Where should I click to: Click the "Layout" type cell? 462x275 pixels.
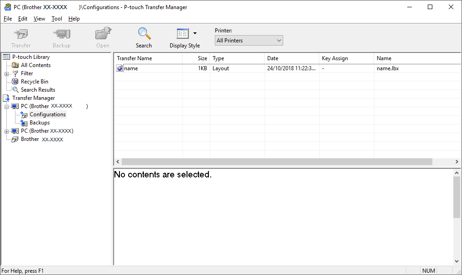221,68
